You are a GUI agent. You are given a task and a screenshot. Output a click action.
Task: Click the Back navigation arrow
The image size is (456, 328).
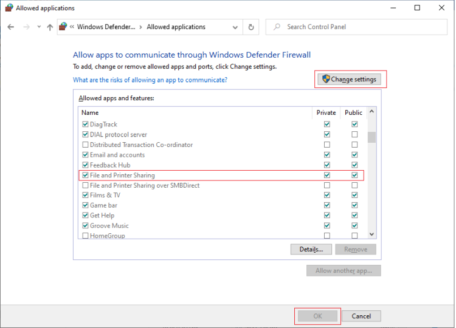pos(11,27)
